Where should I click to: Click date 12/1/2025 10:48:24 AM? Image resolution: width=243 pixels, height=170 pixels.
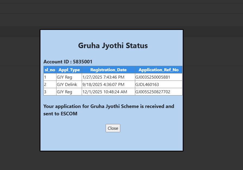coord(105,92)
